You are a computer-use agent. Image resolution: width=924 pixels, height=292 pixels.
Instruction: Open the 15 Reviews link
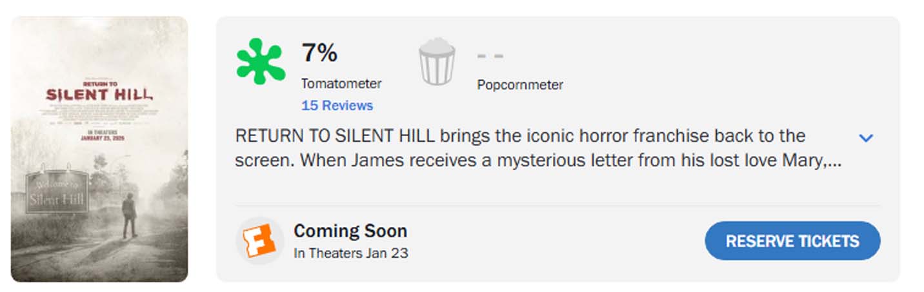click(x=337, y=106)
